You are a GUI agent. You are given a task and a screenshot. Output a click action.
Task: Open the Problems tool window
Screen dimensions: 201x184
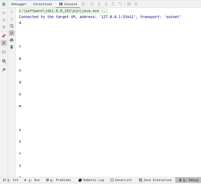click(58, 180)
